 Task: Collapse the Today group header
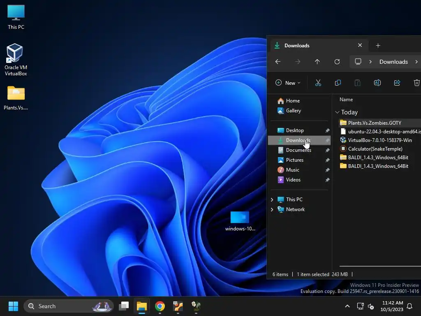coord(337,112)
